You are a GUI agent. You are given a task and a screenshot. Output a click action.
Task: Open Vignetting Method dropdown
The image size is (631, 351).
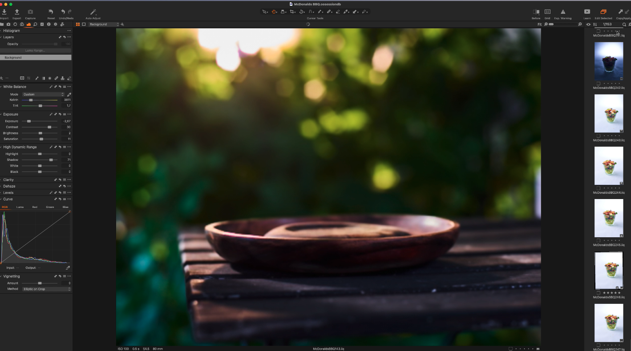[46, 289]
